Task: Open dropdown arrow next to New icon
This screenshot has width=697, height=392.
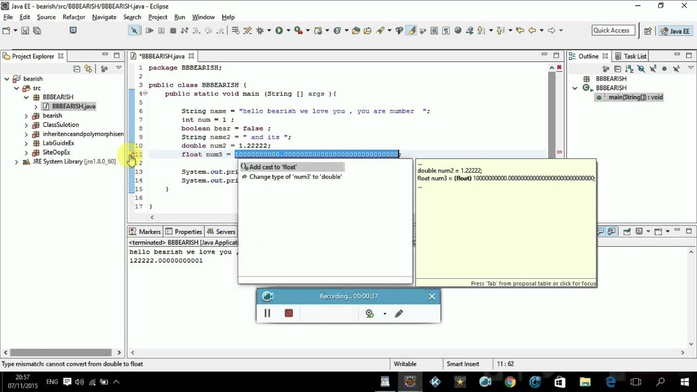Action: pyautogui.click(x=15, y=30)
